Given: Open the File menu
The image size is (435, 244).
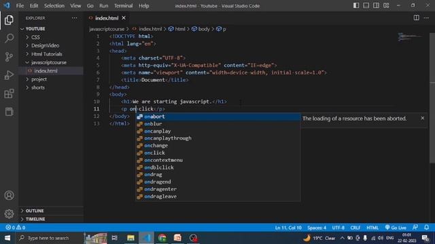Looking at the screenshot, I should pyautogui.click(x=20, y=5).
